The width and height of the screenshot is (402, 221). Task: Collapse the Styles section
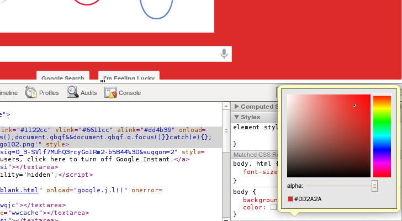point(236,117)
